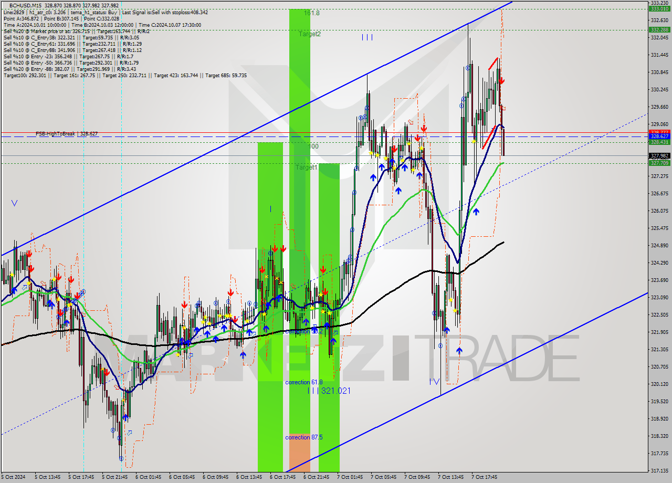Click the 'correction 61.8' label
Viewport: 672px width, 483px height.
pos(303,382)
